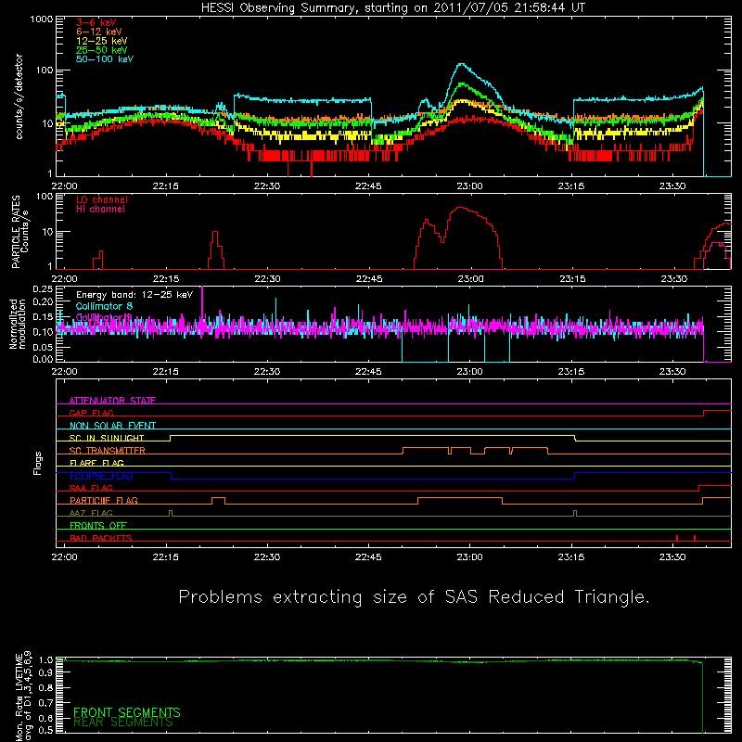Click the vertical Flags axis title
This screenshot has height=742, width=742.
(x=37, y=463)
